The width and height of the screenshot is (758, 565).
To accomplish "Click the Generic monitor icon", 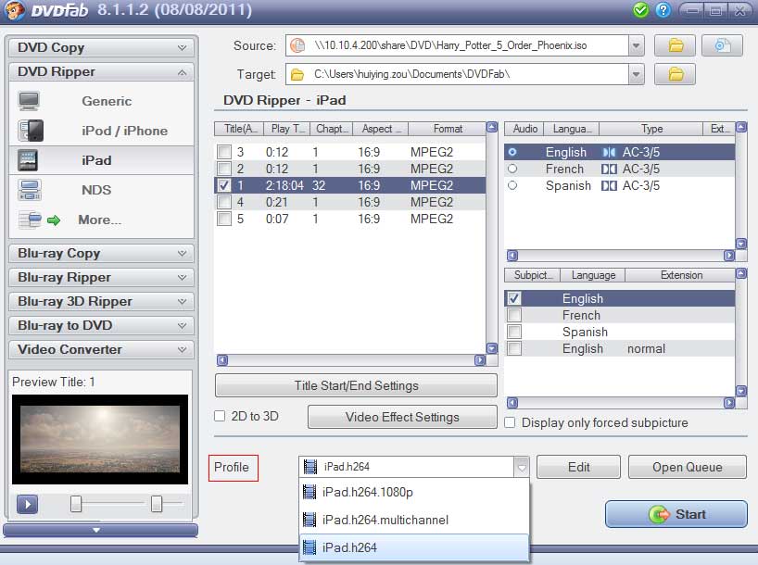I will [29, 101].
